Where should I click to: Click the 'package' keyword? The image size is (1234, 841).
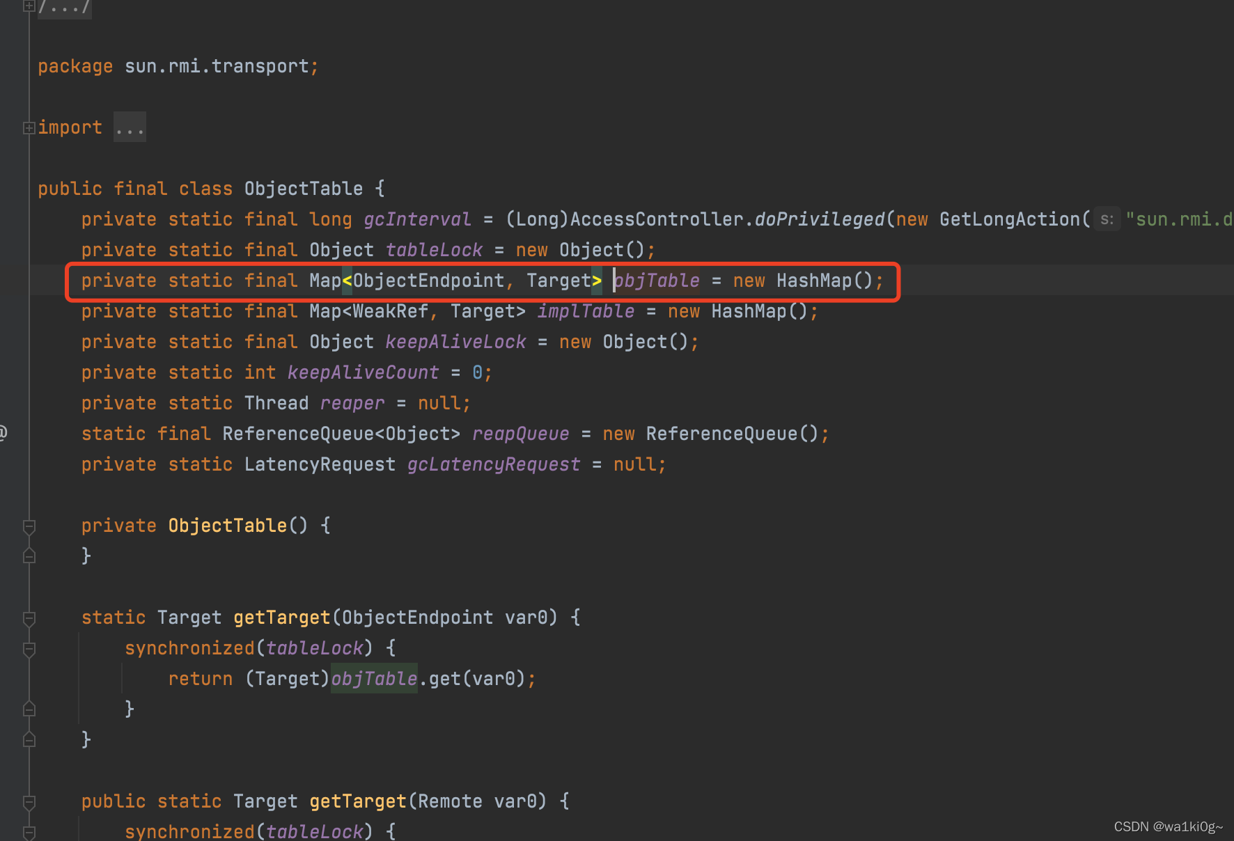(x=75, y=66)
